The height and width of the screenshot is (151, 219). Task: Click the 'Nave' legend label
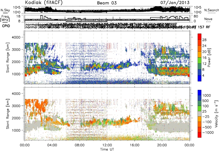pyautogui.click(x=208, y=19)
